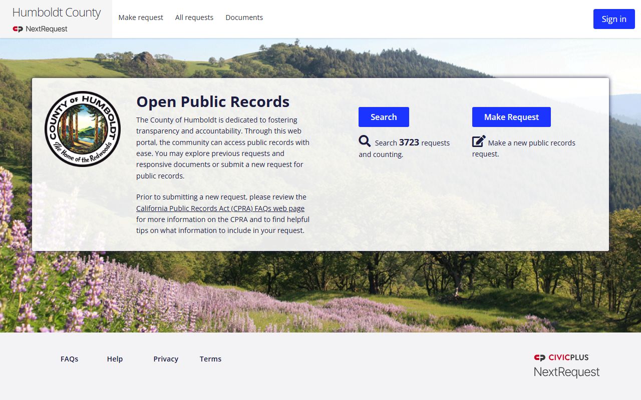641x400 pixels.
Task: Go to the Documents section
Action: (x=244, y=17)
